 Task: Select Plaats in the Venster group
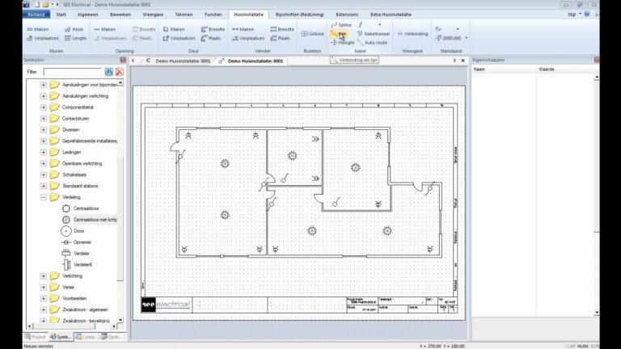point(280,39)
